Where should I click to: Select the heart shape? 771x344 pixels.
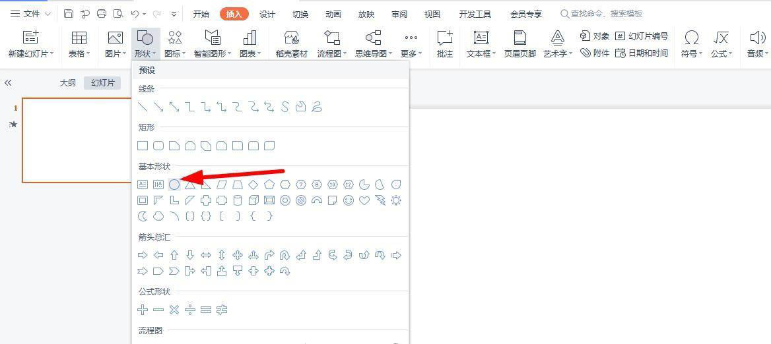(364, 200)
